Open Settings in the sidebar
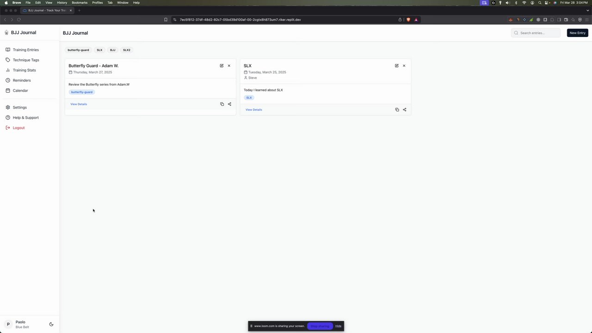The height and width of the screenshot is (333, 592). [x=30, y=107]
